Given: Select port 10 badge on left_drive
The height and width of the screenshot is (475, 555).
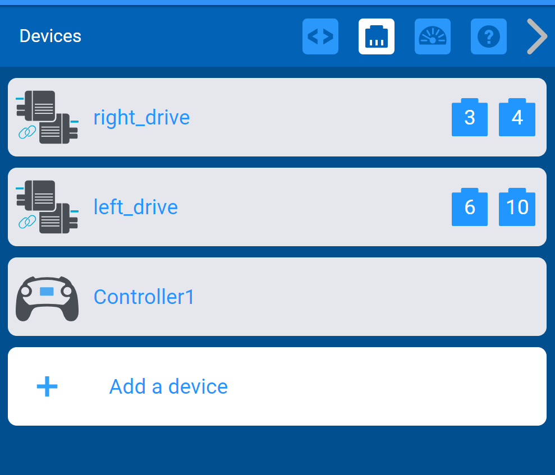Looking at the screenshot, I should point(517,207).
